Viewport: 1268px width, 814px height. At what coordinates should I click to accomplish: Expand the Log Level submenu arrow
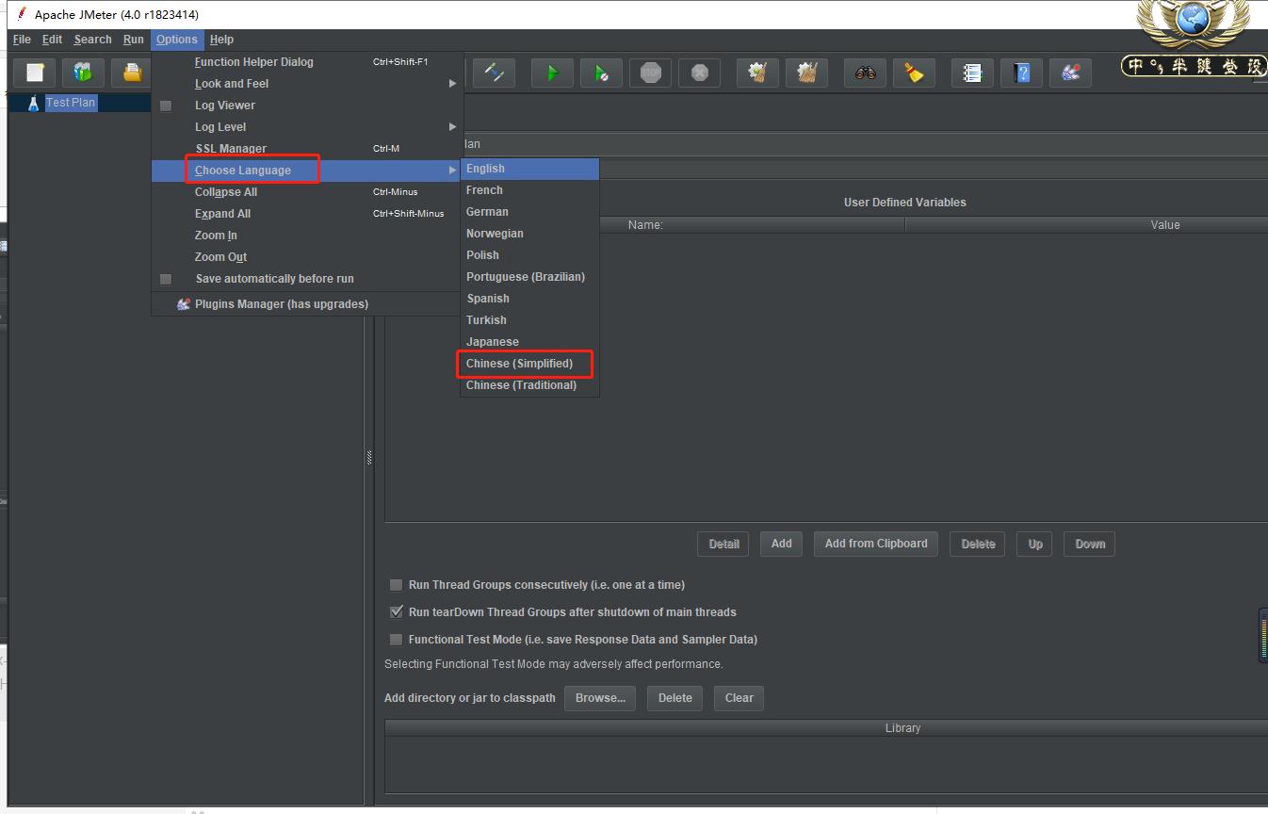click(452, 127)
